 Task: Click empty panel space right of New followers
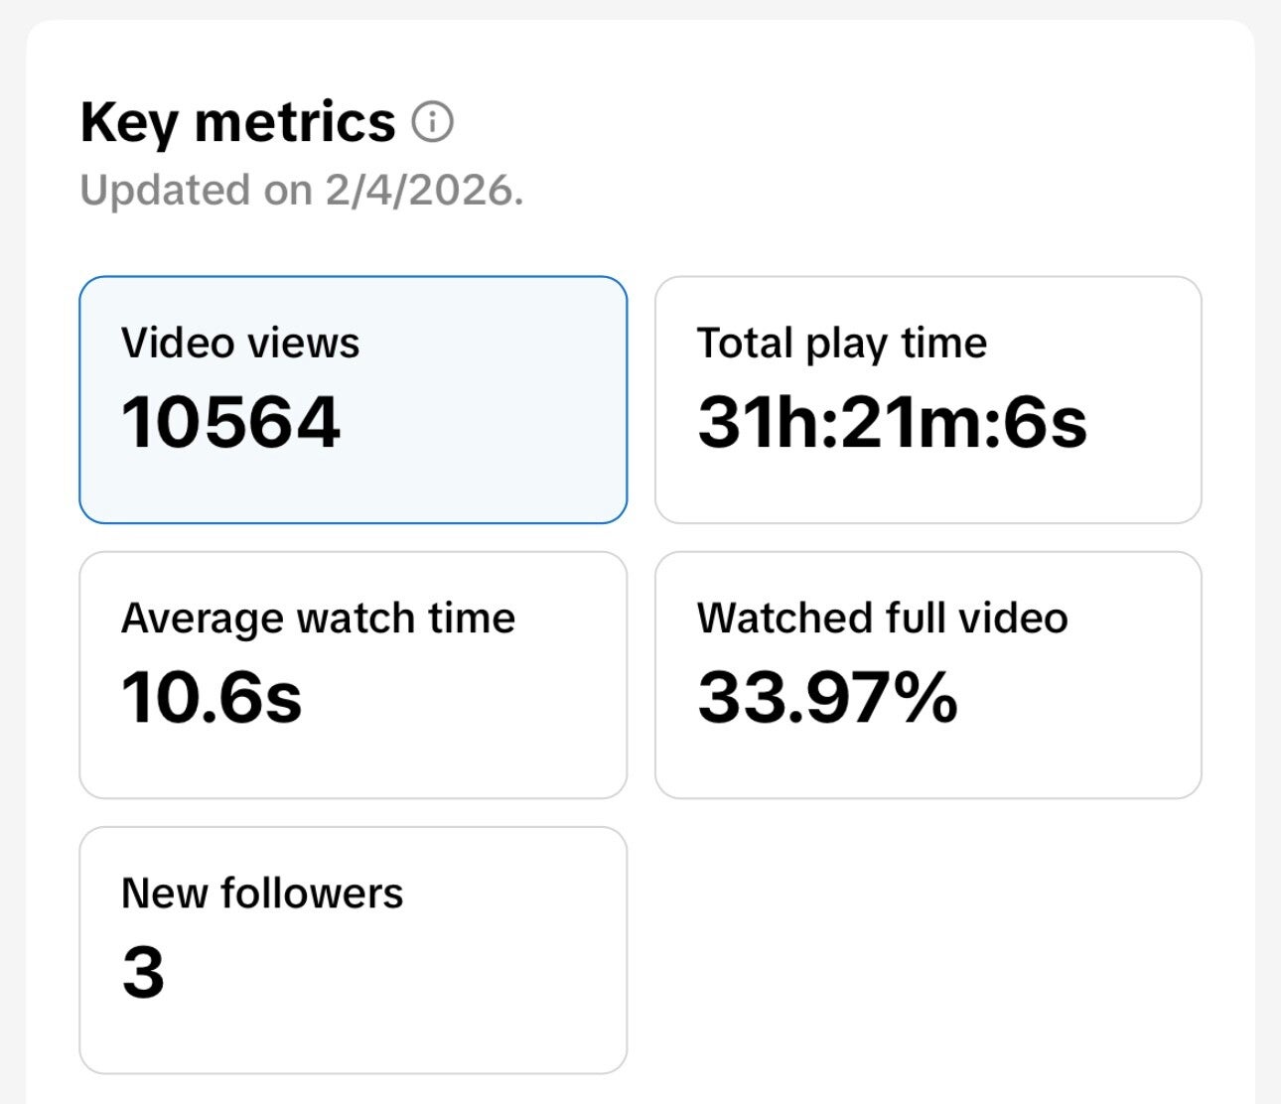pyautogui.click(x=928, y=950)
